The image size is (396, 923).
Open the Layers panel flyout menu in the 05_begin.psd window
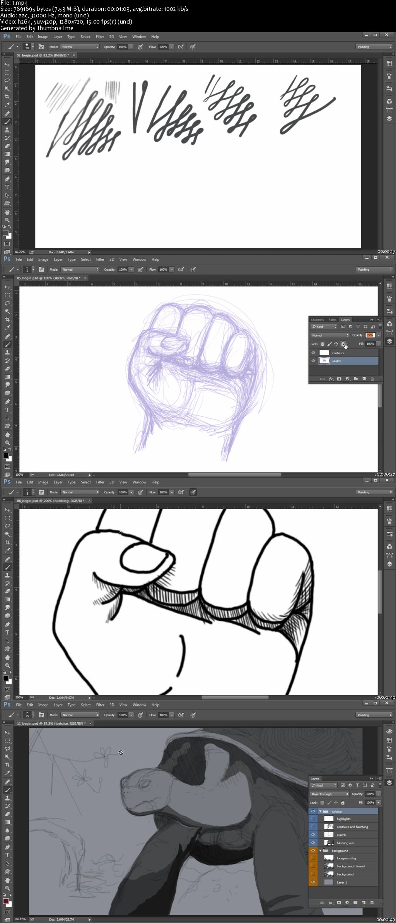coord(380,320)
